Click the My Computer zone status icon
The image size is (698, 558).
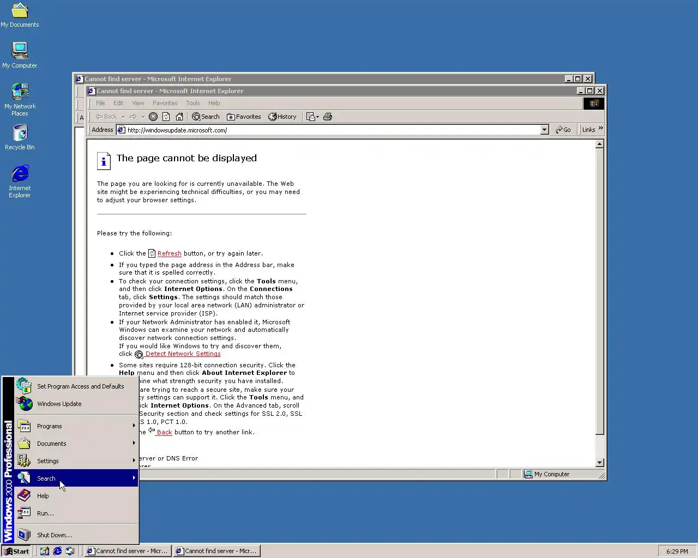pyautogui.click(x=528, y=474)
